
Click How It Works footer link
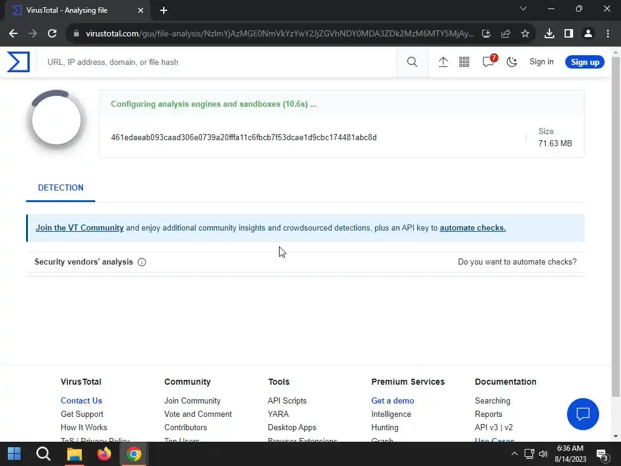(84, 428)
